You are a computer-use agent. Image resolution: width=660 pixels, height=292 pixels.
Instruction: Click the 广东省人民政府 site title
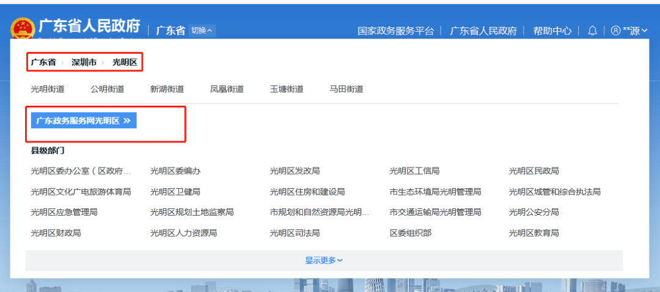[x=90, y=26]
